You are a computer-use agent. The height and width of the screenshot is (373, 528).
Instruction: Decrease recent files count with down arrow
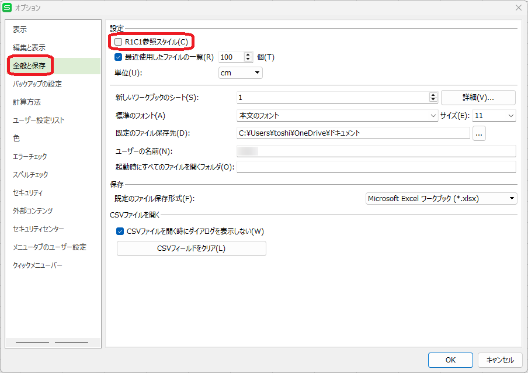pyautogui.click(x=248, y=60)
